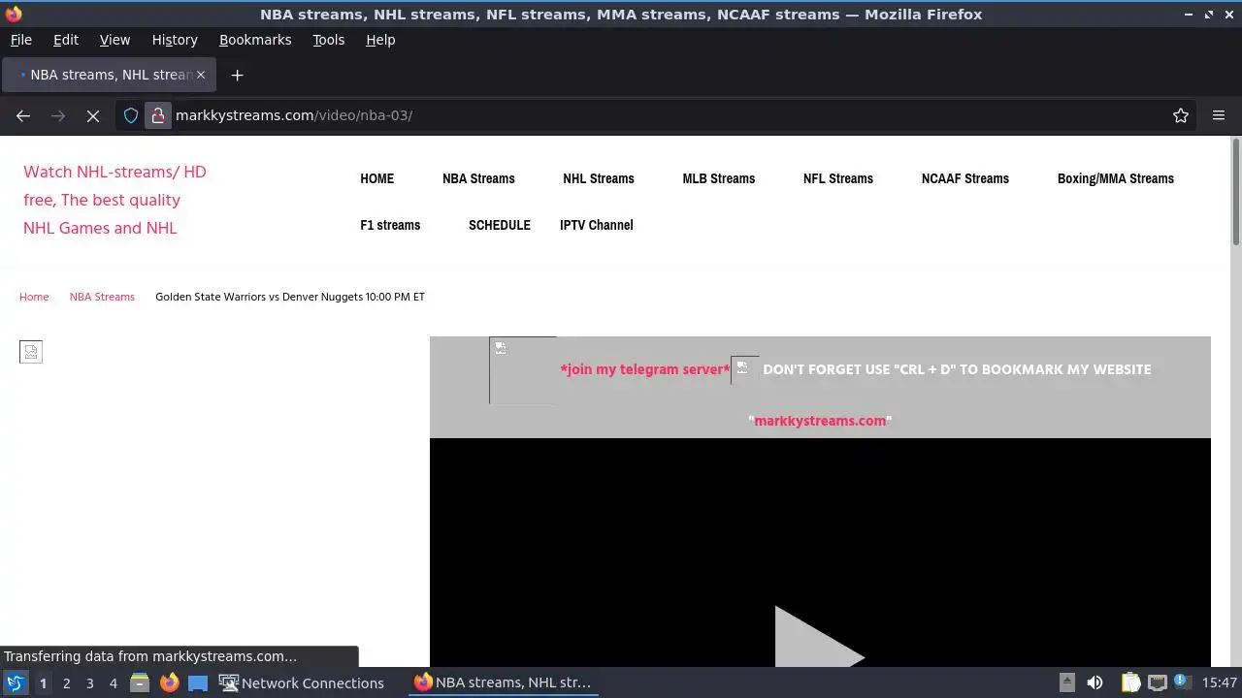Open NHL Streams navigation link
The height and width of the screenshot is (698, 1242).
(x=599, y=178)
